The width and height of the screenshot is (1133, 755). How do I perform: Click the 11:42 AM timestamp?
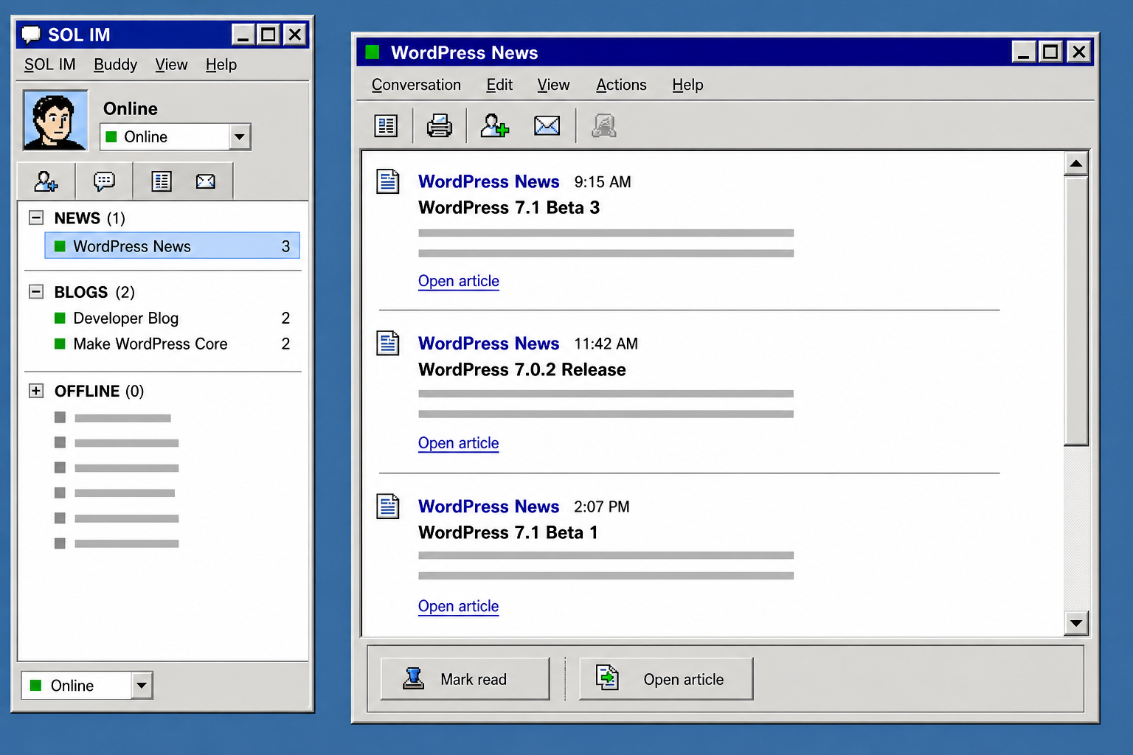pos(606,344)
